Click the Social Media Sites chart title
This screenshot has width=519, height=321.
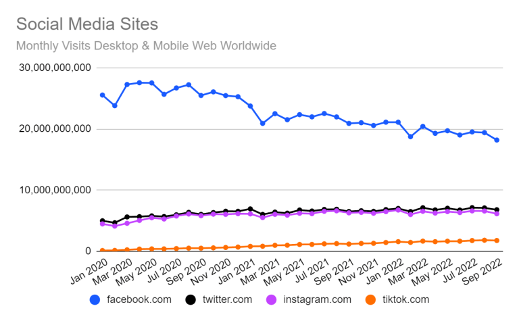(87, 24)
